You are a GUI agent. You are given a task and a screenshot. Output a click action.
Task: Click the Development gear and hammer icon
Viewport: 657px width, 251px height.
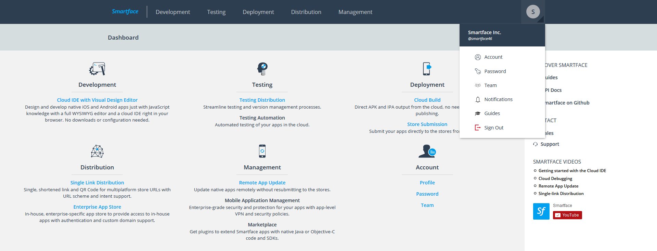coord(97,69)
